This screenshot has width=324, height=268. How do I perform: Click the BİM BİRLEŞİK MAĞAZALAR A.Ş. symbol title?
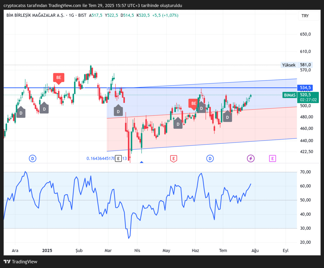click(35, 16)
